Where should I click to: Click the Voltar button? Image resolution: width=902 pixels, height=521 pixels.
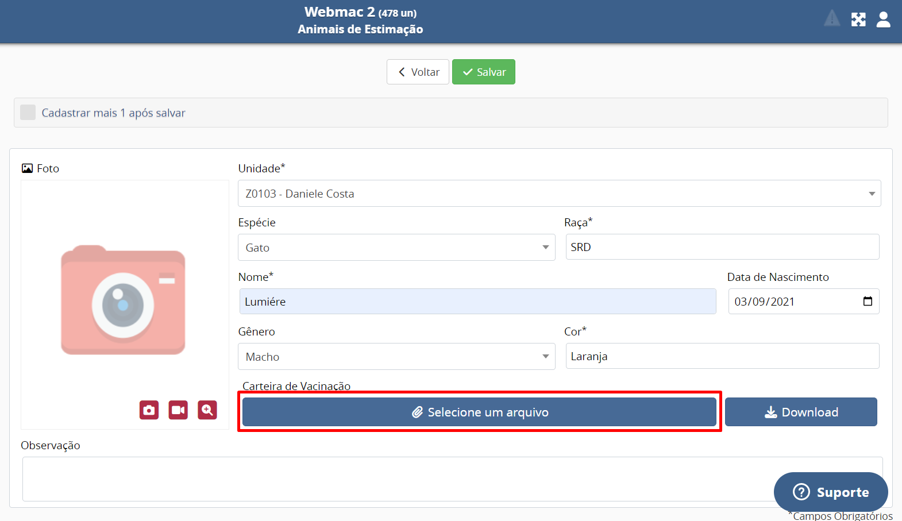pyautogui.click(x=418, y=72)
